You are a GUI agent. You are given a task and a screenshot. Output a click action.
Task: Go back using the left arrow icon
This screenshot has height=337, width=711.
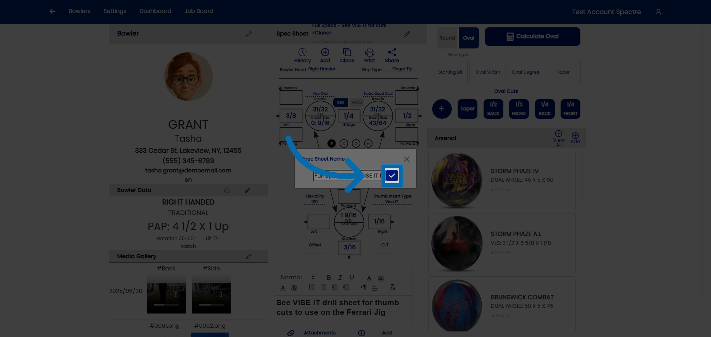tap(52, 11)
